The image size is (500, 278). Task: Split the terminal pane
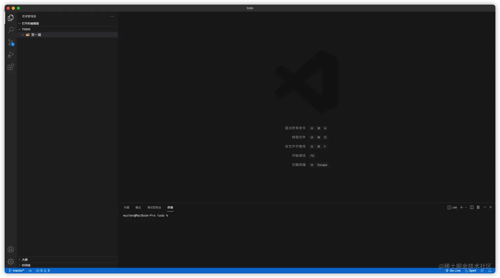point(472,207)
